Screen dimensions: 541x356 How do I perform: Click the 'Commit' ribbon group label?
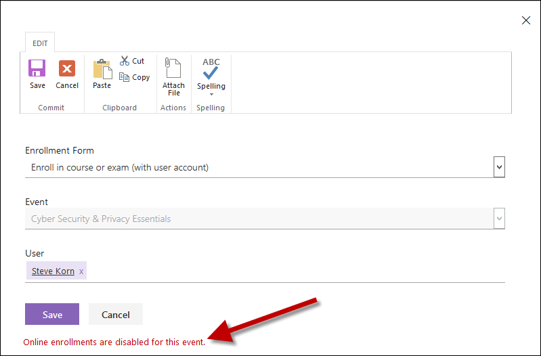51,108
